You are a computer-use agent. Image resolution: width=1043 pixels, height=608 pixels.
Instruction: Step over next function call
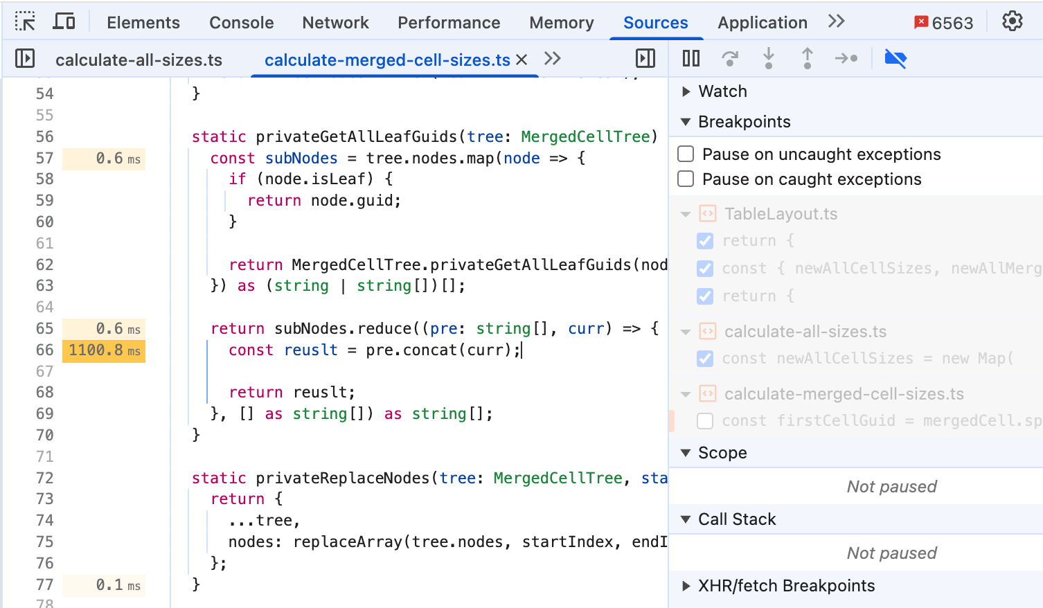[x=730, y=58]
